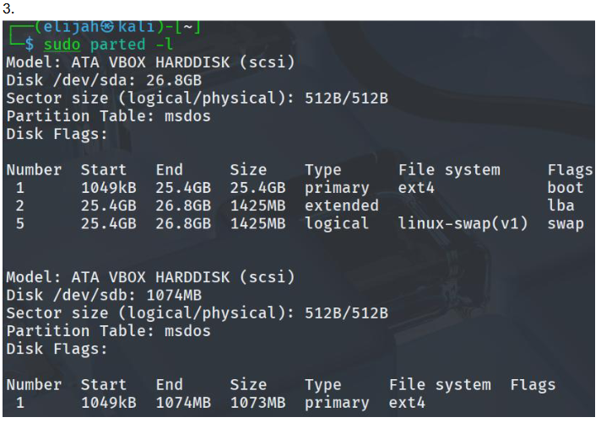Click the 'logical' partition type entry

[336, 223]
